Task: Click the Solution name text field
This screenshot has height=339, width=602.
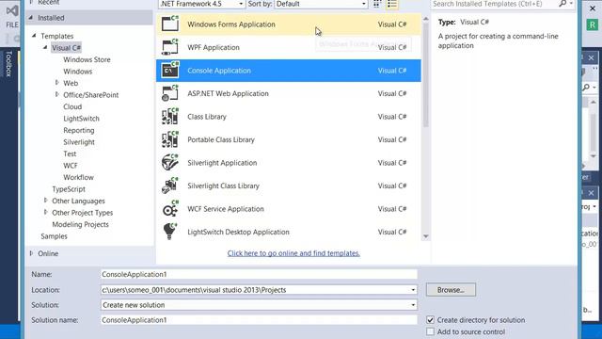Action: click(259, 320)
